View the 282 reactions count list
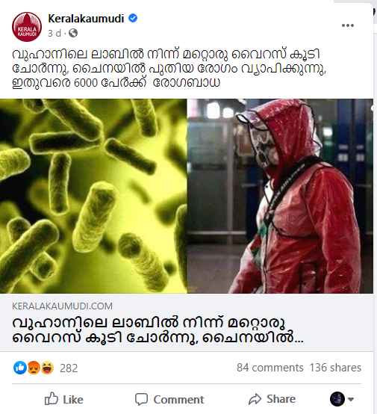 (x=69, y=368)
